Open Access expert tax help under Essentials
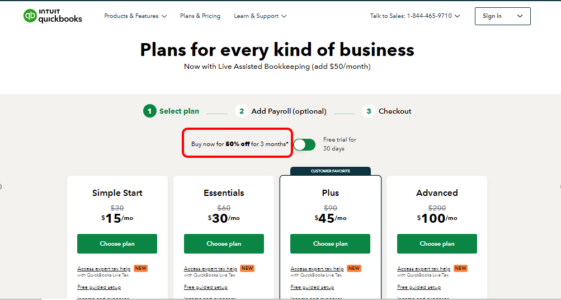The image size is (561, 300). (x=210, y=269)
